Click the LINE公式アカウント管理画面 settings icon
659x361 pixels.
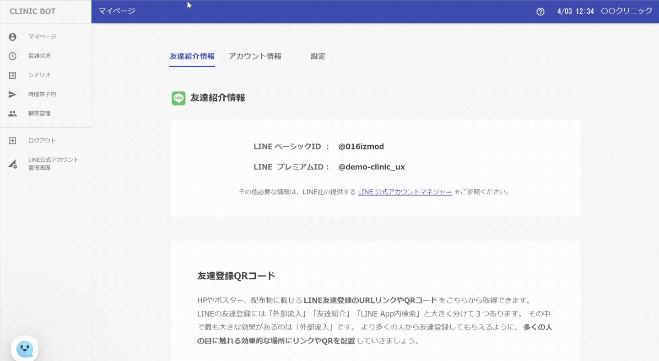(x=12, y=165)
